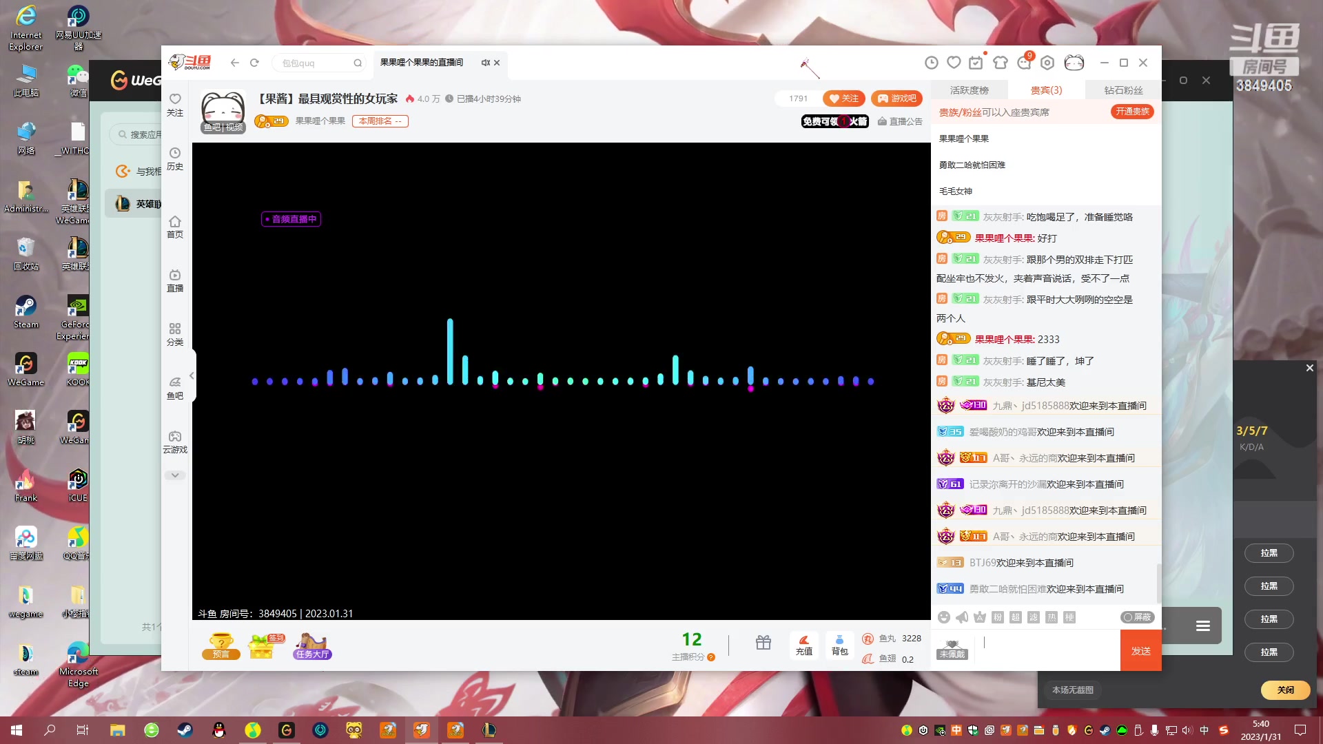This screenshot has width=1323, height=744.
Task: Toggle 免费可领 free gift checkbox
Action: (x=833, y=121)
